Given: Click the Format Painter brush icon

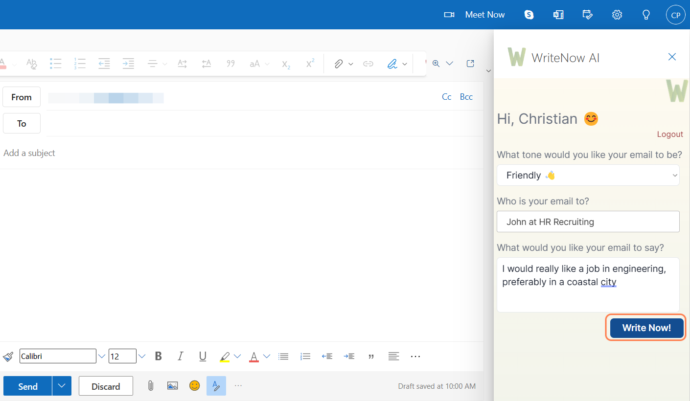Looking at the screenshot, I should [x=8, y=356].
